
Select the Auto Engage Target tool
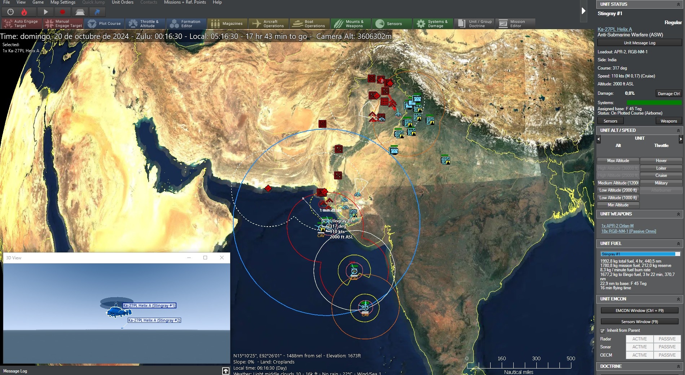[x=21, y=23]
